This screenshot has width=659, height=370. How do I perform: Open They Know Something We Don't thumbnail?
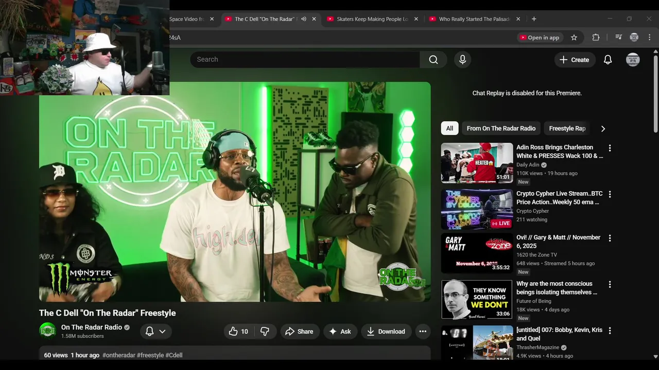(477, 300)
